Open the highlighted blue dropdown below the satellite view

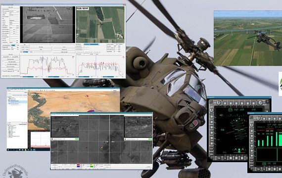91,44
